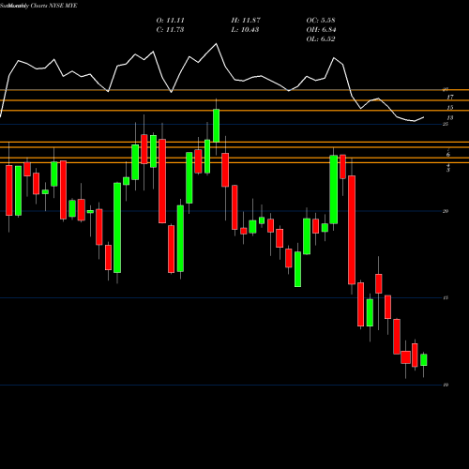Click the 'OC: 5.58' reading
Screen dimensions: 469x469
pyautogui.click(x=321, y=21)
